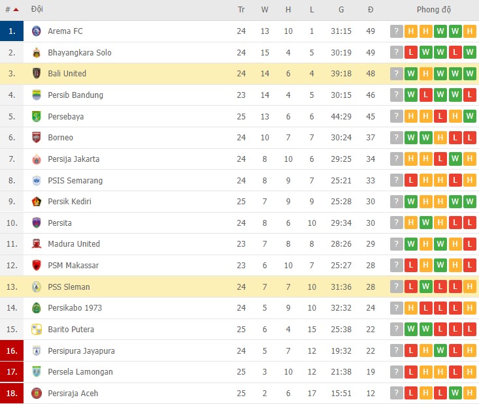Sort the table by the # rank column

click(12, 10)
